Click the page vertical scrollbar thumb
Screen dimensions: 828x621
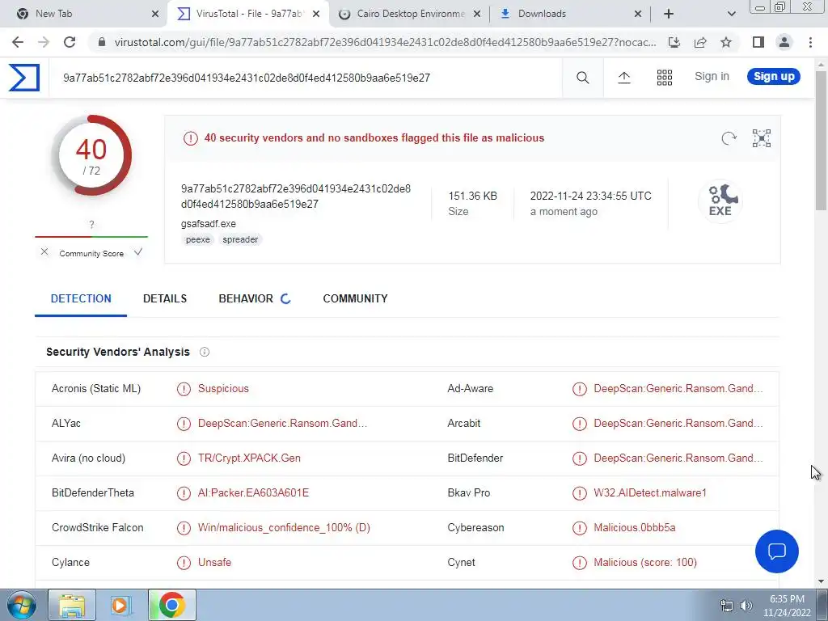(822, 140)
